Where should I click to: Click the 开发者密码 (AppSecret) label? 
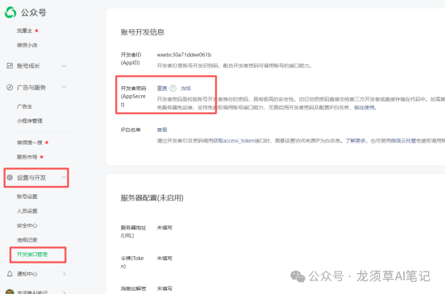point(133,97)
